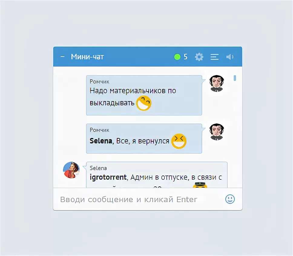
Task: Click the Ромчик name in first bubble
Action: 99,82
